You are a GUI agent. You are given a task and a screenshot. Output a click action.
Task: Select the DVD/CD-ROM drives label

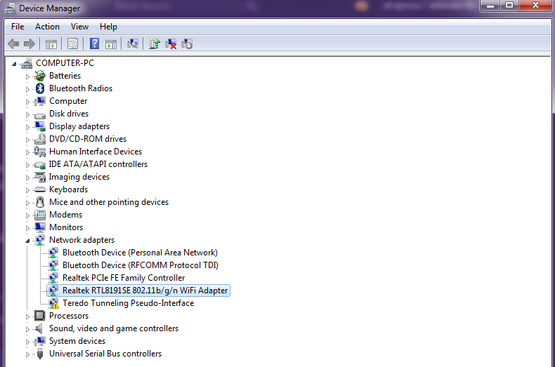[x=88, y=139]
